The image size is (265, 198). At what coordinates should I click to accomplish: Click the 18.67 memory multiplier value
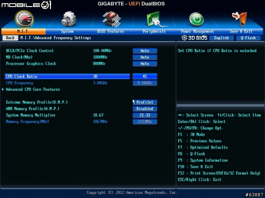(x=98, y=115)
